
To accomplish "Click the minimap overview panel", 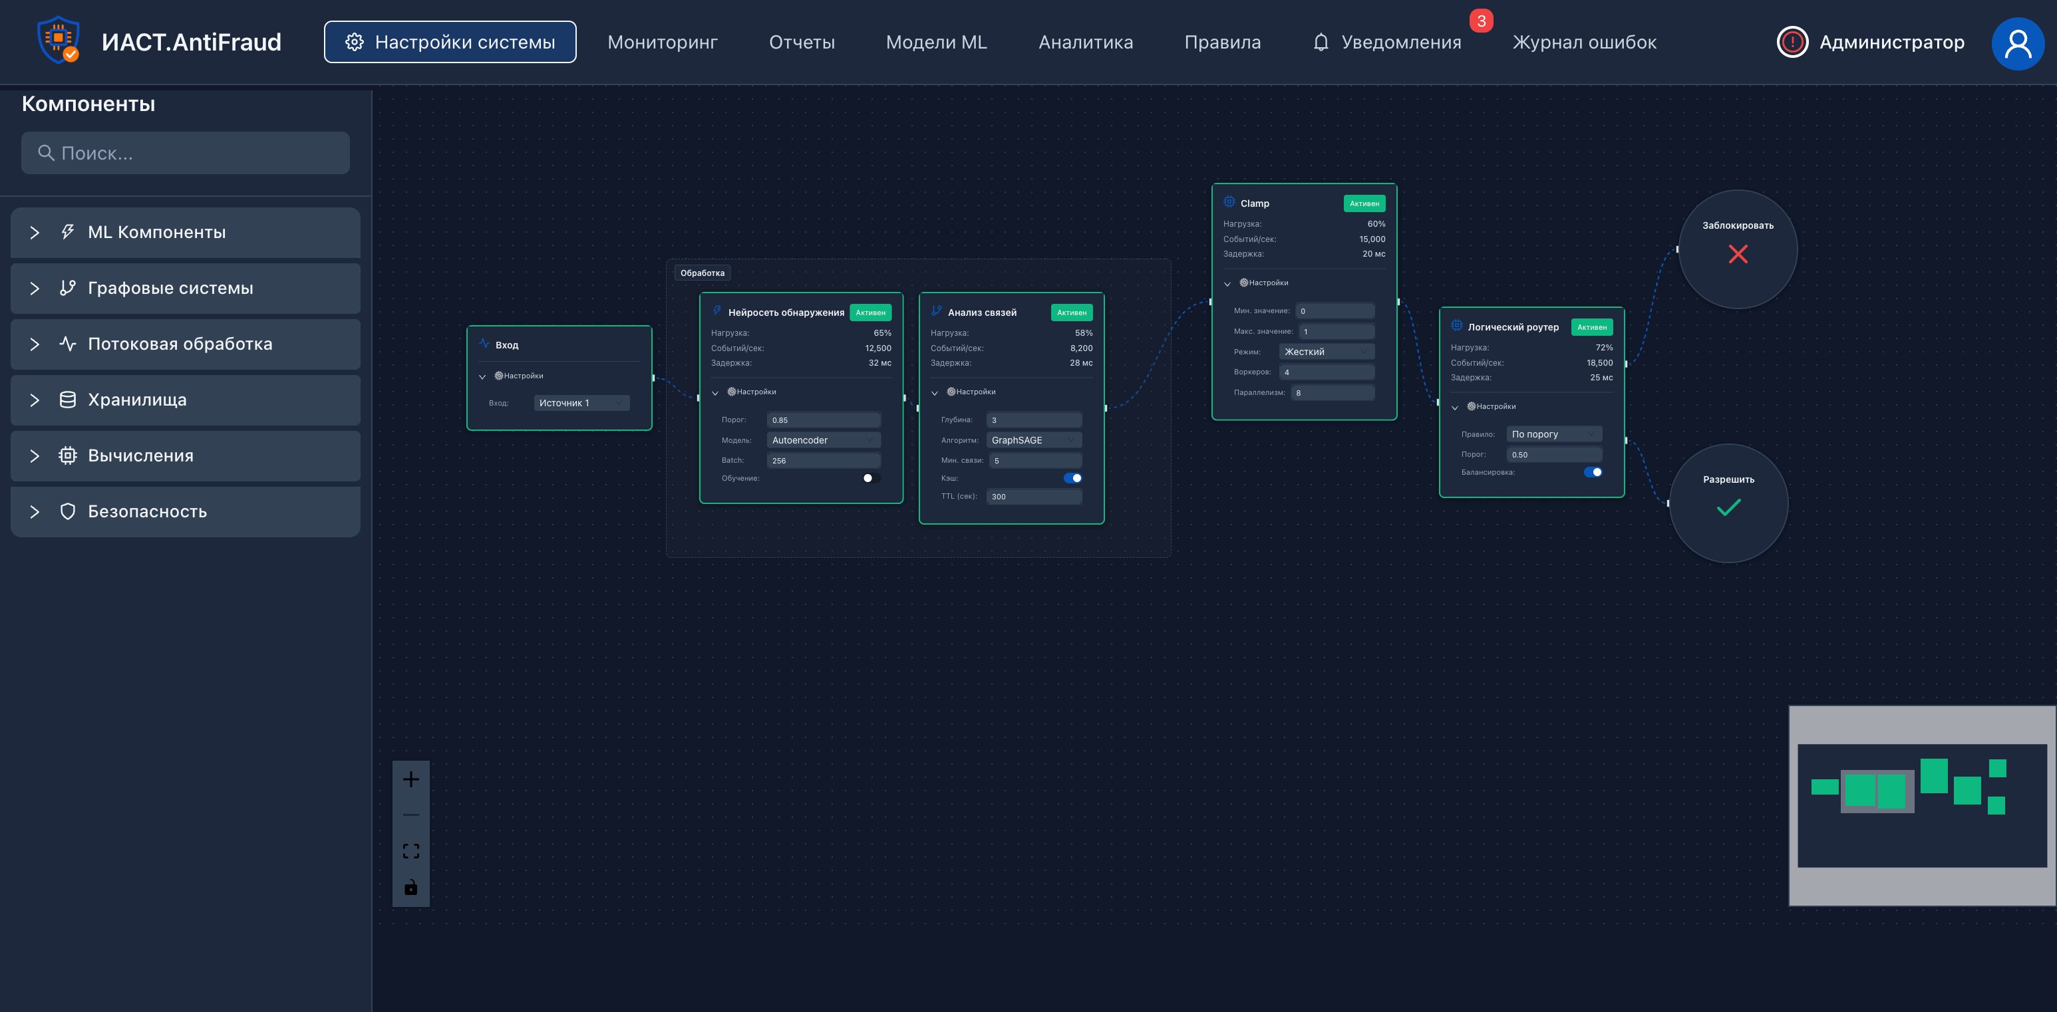I will [x=1921, y=805].
